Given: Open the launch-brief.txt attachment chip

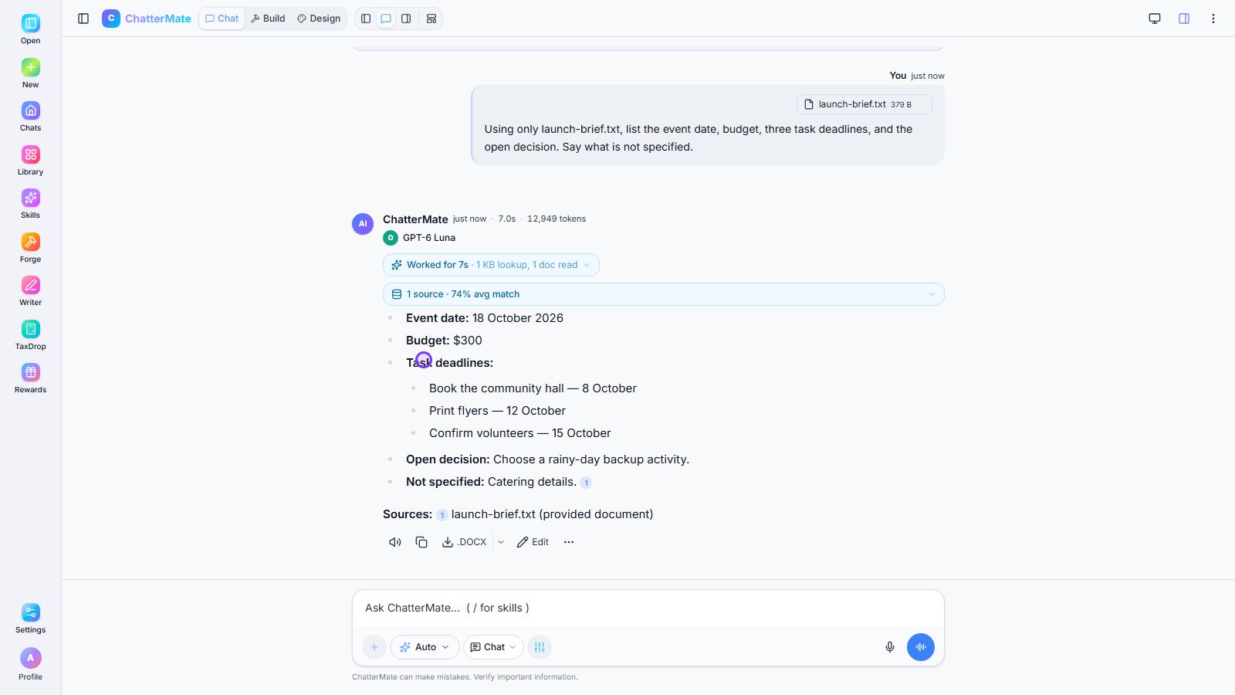Looking at the screenshot, I should pyautogui.click(x=864, y=104).
